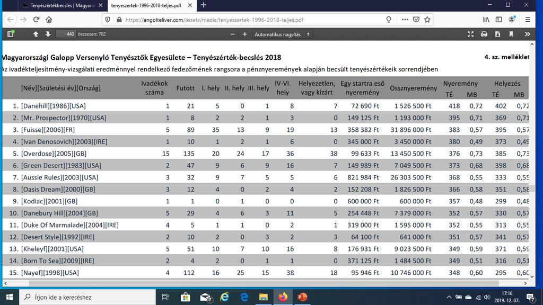543x305 pixels.
Task: Open the Windows Start menu
Action: click(10, 297)
